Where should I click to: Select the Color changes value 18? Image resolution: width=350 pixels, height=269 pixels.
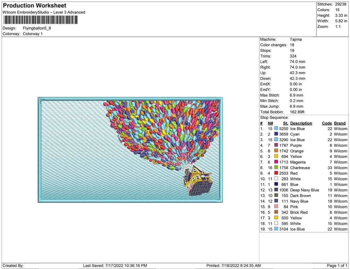tap(292, 45)
